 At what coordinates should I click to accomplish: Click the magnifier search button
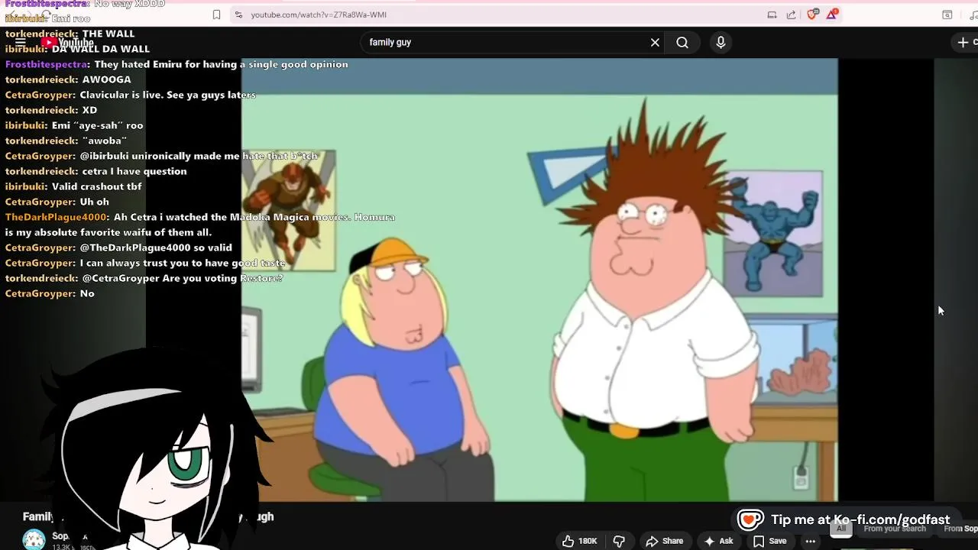682,43
